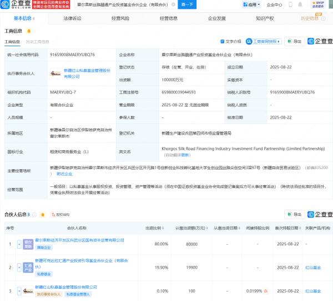This screenshot has height=301, width=333.
Task: Open the 文字介绍 text introduction
Action: click(x=230, y=41)
